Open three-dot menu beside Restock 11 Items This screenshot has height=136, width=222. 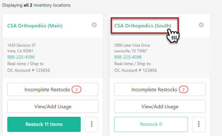[x=92, y=124]
